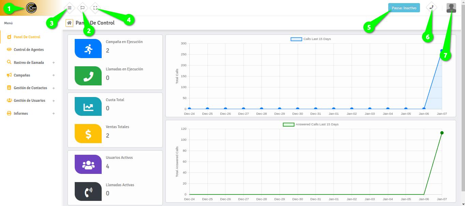Click the hamburger menu toggle icon
Image resolution: width=465 pixels, height=206 pixels.
[x=70, y=8]
